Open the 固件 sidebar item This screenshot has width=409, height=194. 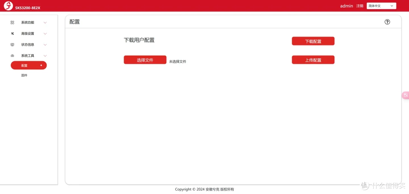click(24, 75)
